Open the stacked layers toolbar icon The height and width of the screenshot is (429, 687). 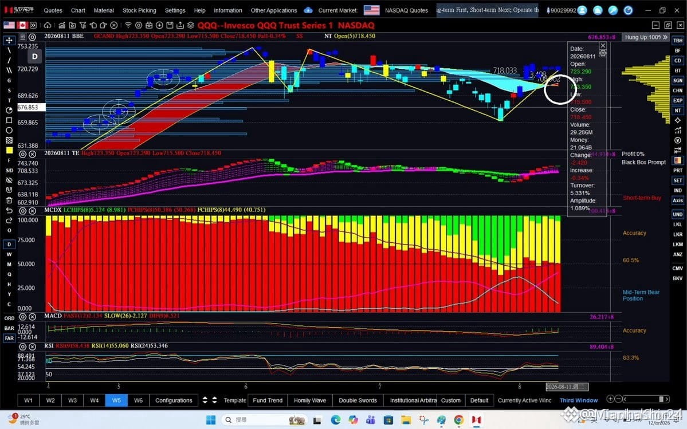(191, 25)
